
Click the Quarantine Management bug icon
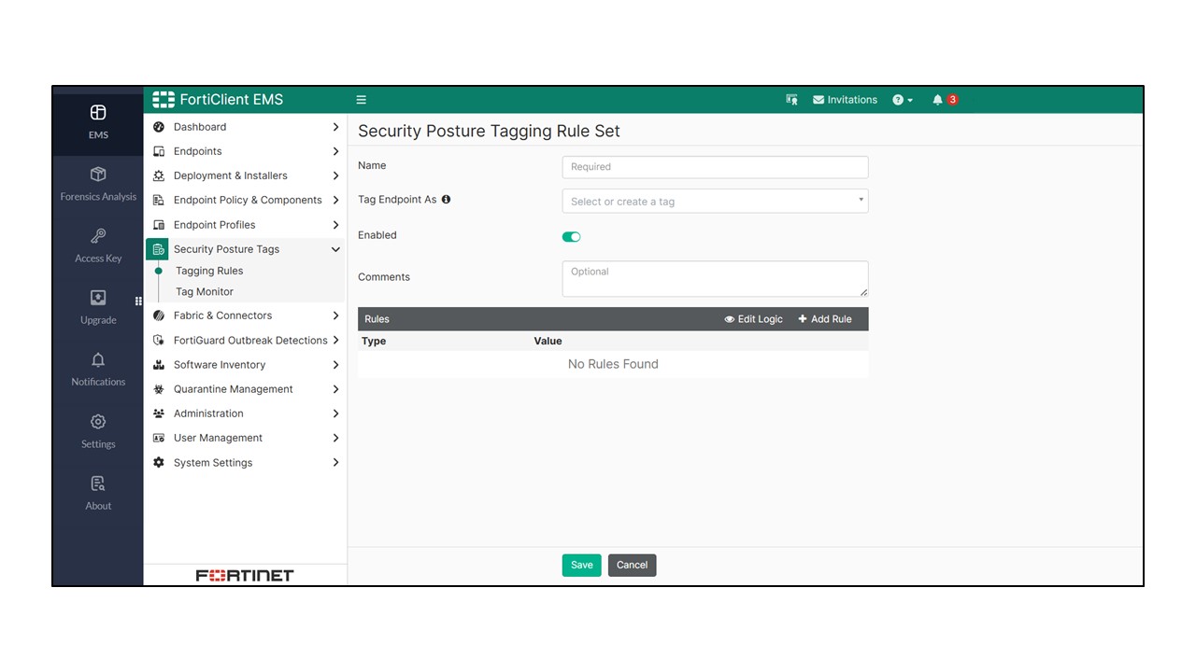click(159, 389)
